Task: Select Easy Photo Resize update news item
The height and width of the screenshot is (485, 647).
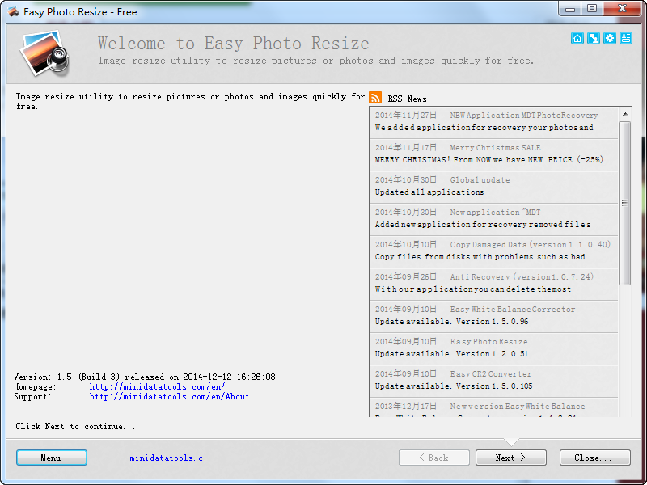Action: click(493, 348)
